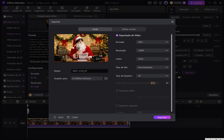Open the Filtros toolbar section
Screen dimensions: 224x140
point(87,9)
